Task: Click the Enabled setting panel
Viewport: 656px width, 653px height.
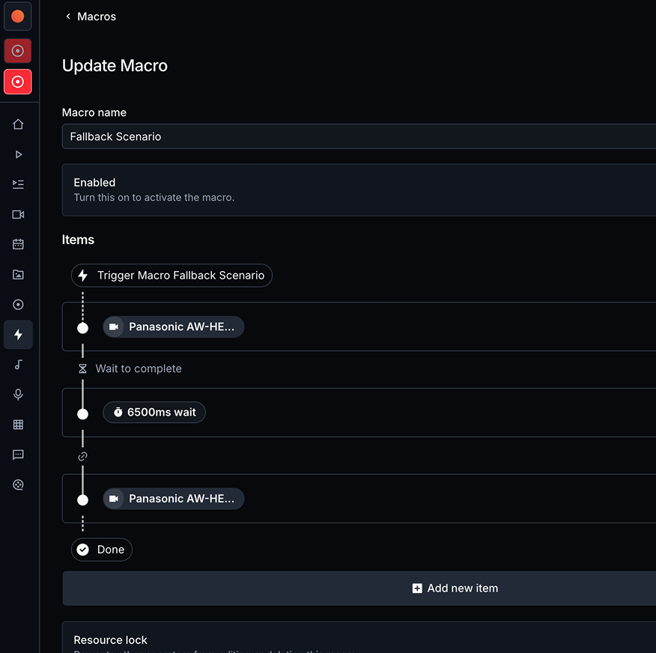Action: 359,190
